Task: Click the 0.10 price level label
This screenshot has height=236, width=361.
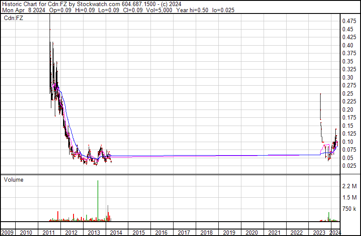Action: [x=348, y=142]
